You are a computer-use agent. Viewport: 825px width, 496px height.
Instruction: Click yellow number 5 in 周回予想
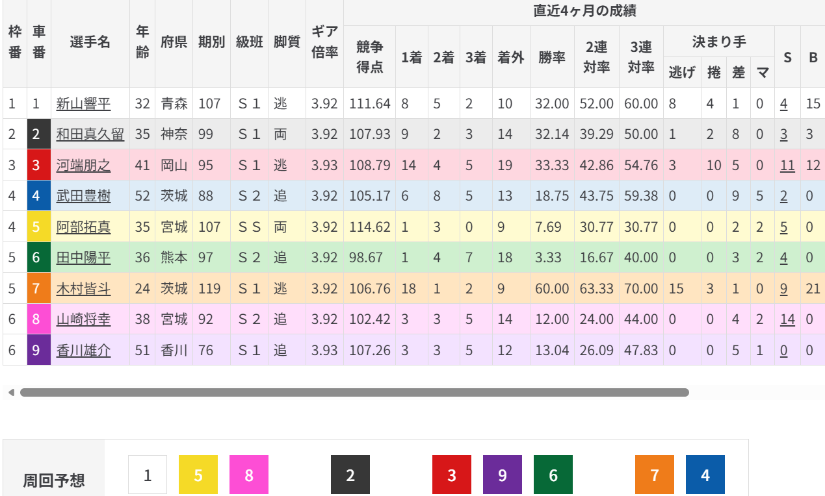198,475
